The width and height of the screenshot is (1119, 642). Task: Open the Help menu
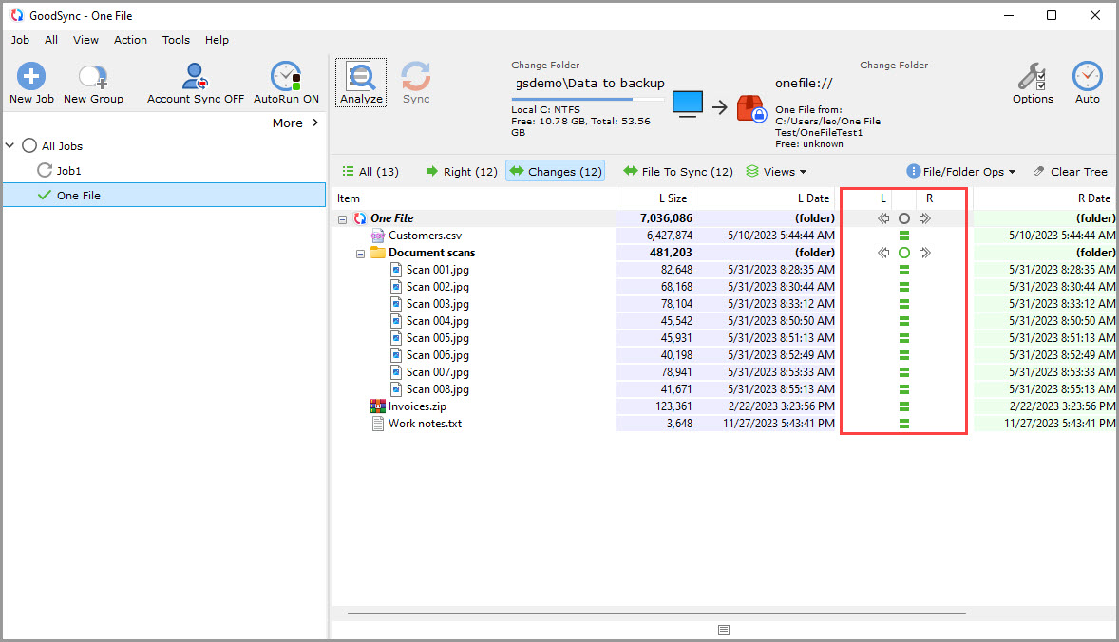click(217, 40)
